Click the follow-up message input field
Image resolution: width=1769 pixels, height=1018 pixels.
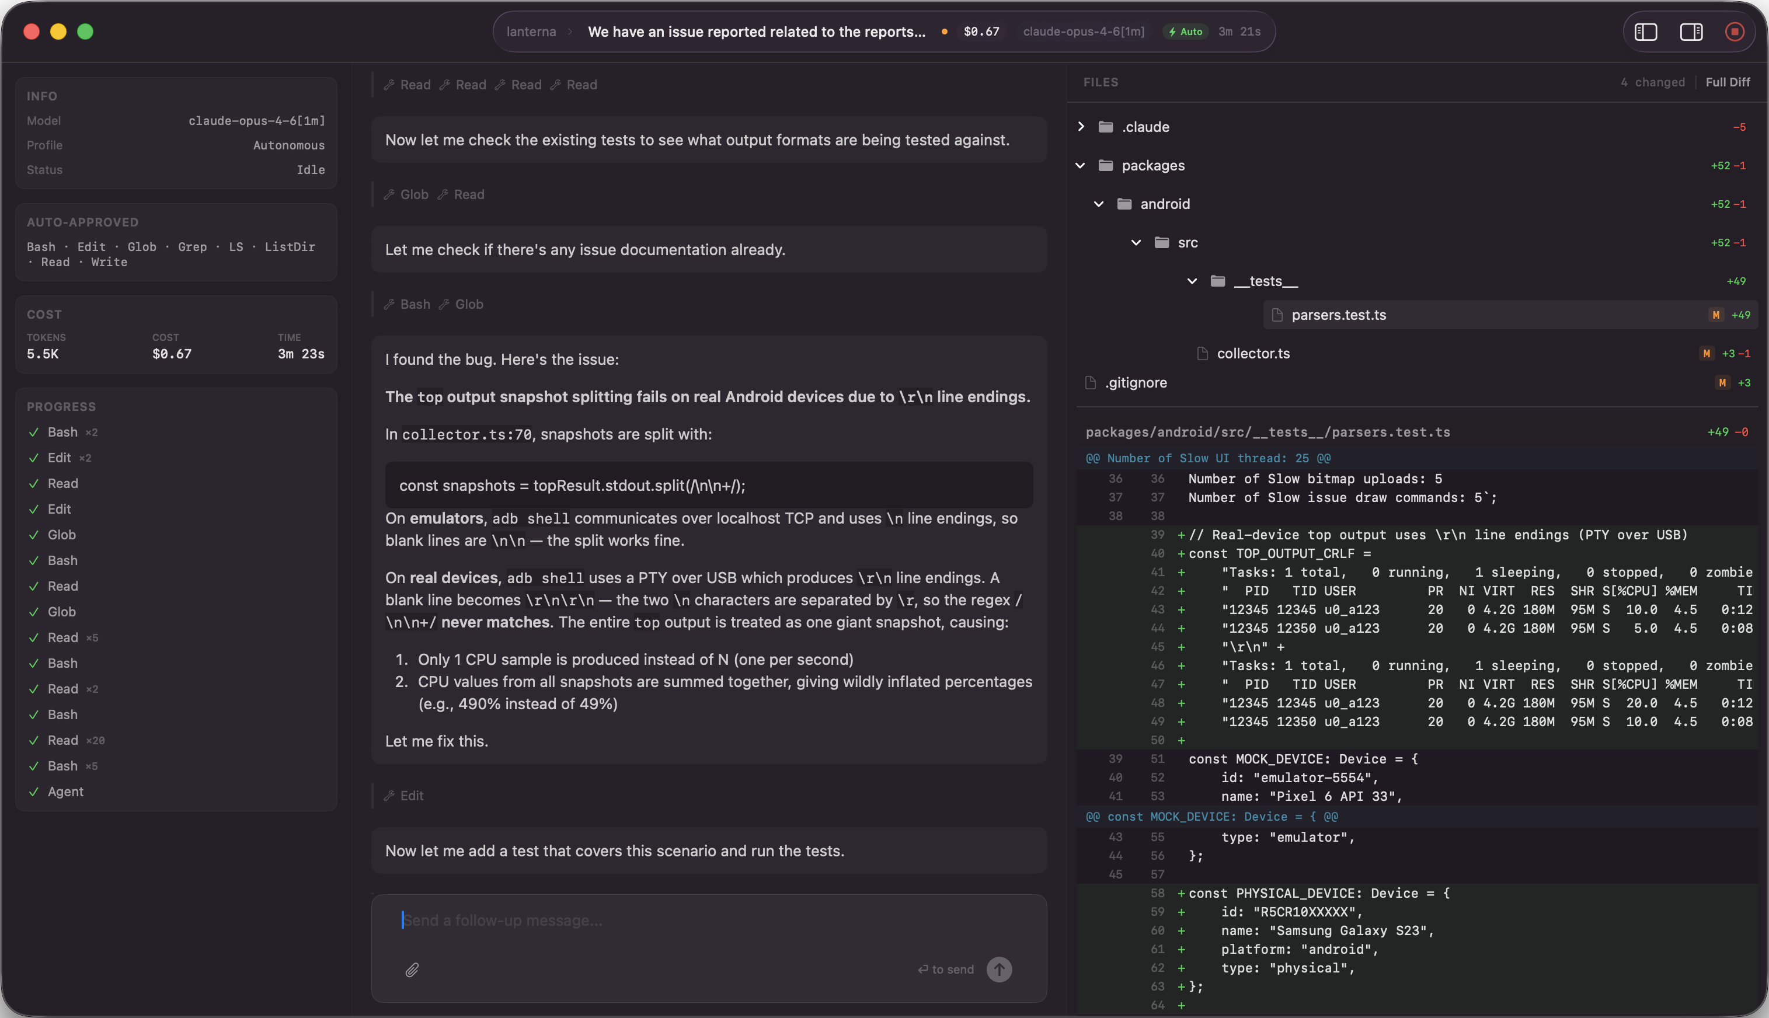[708, 920]
